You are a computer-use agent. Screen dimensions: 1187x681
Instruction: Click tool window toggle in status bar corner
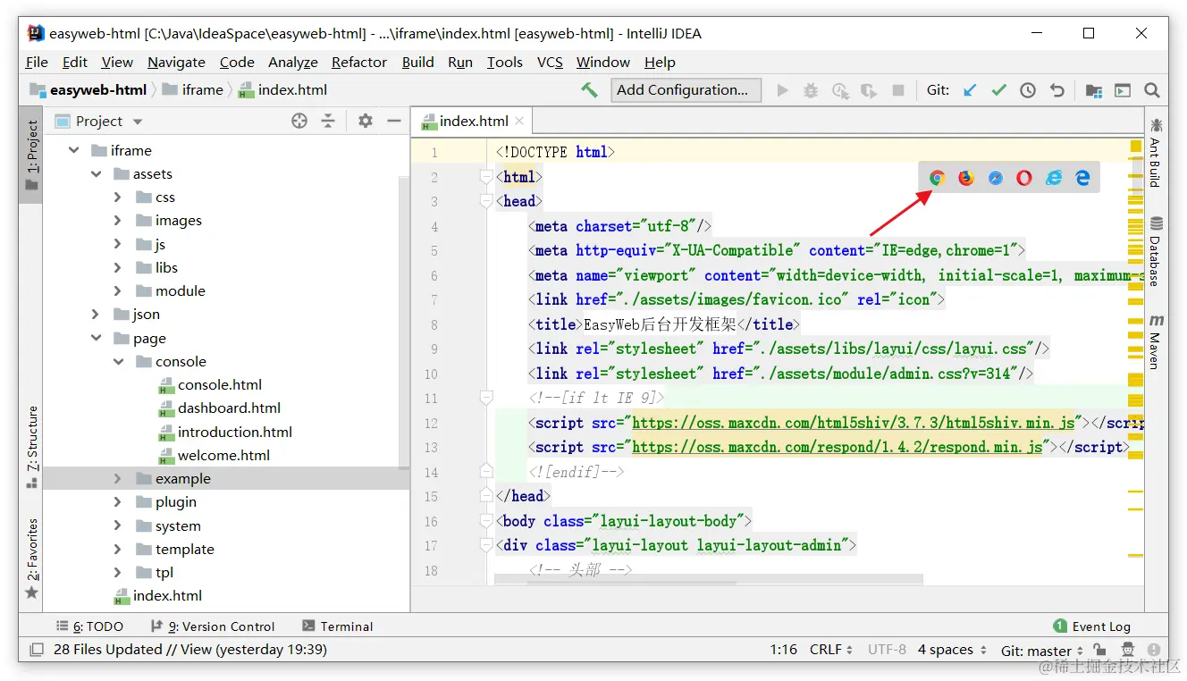point(37,650)
